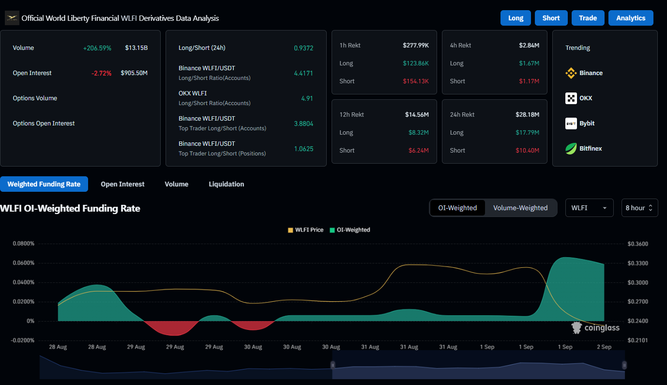Open the WLFI coin dropdown

589,208
